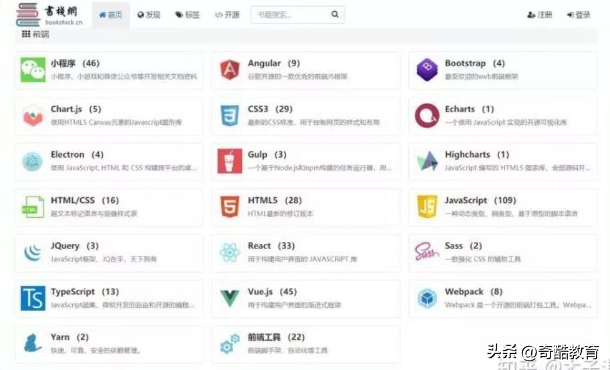Select the Electron (4) title

(x=77, y=154)
